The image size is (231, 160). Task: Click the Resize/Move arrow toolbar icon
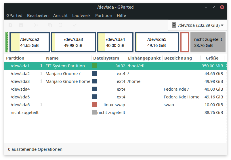[35, 25]
